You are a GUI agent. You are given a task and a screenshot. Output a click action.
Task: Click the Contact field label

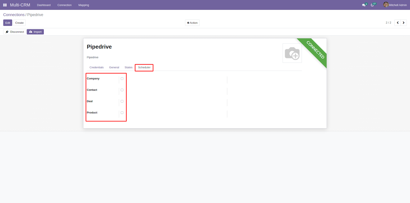tap(92, 90)
